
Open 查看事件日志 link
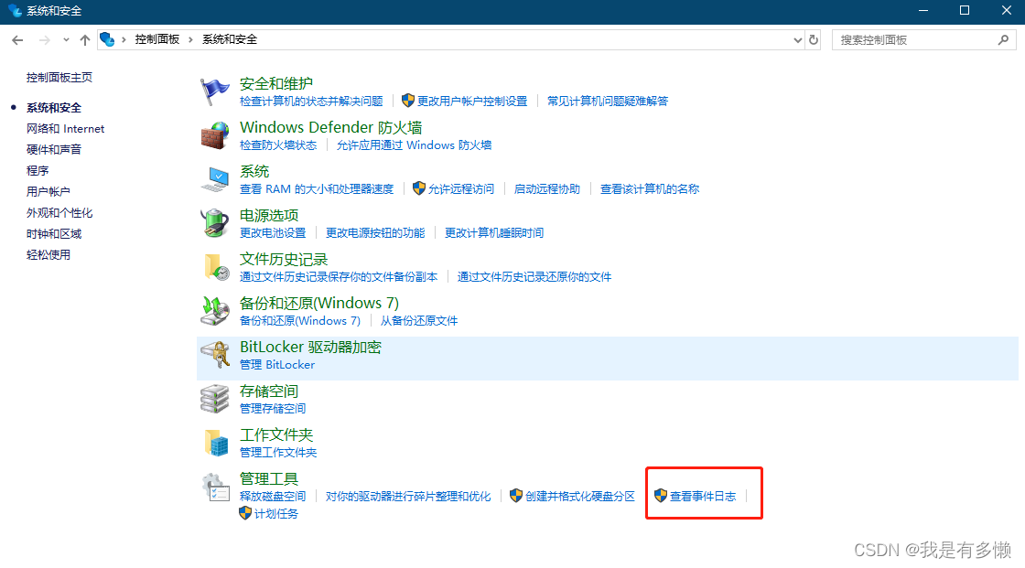[703, 497]
